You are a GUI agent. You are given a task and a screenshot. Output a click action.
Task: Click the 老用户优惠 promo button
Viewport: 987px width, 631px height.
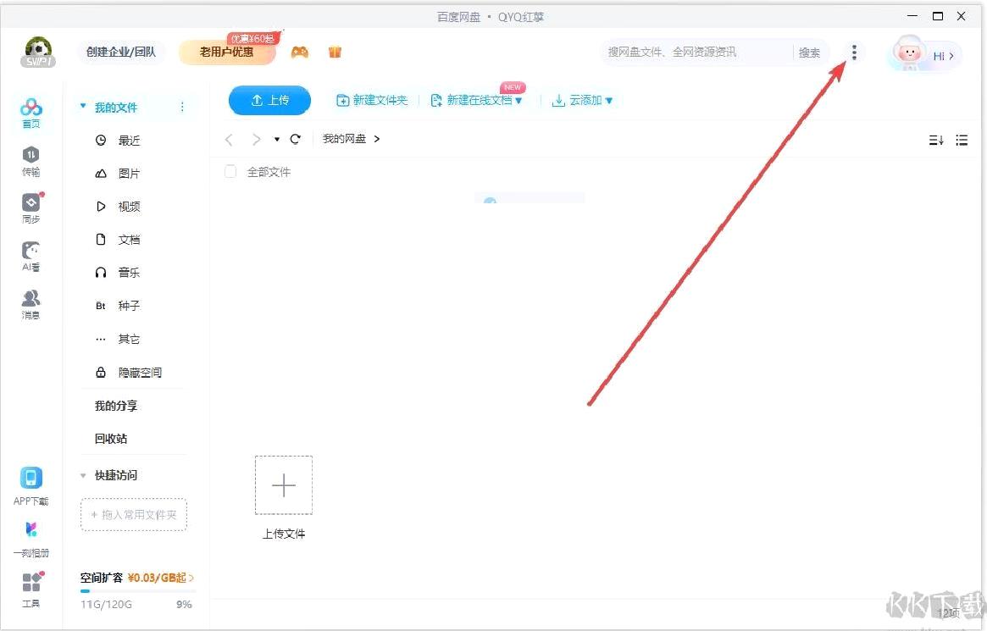(x=227, y=53)
